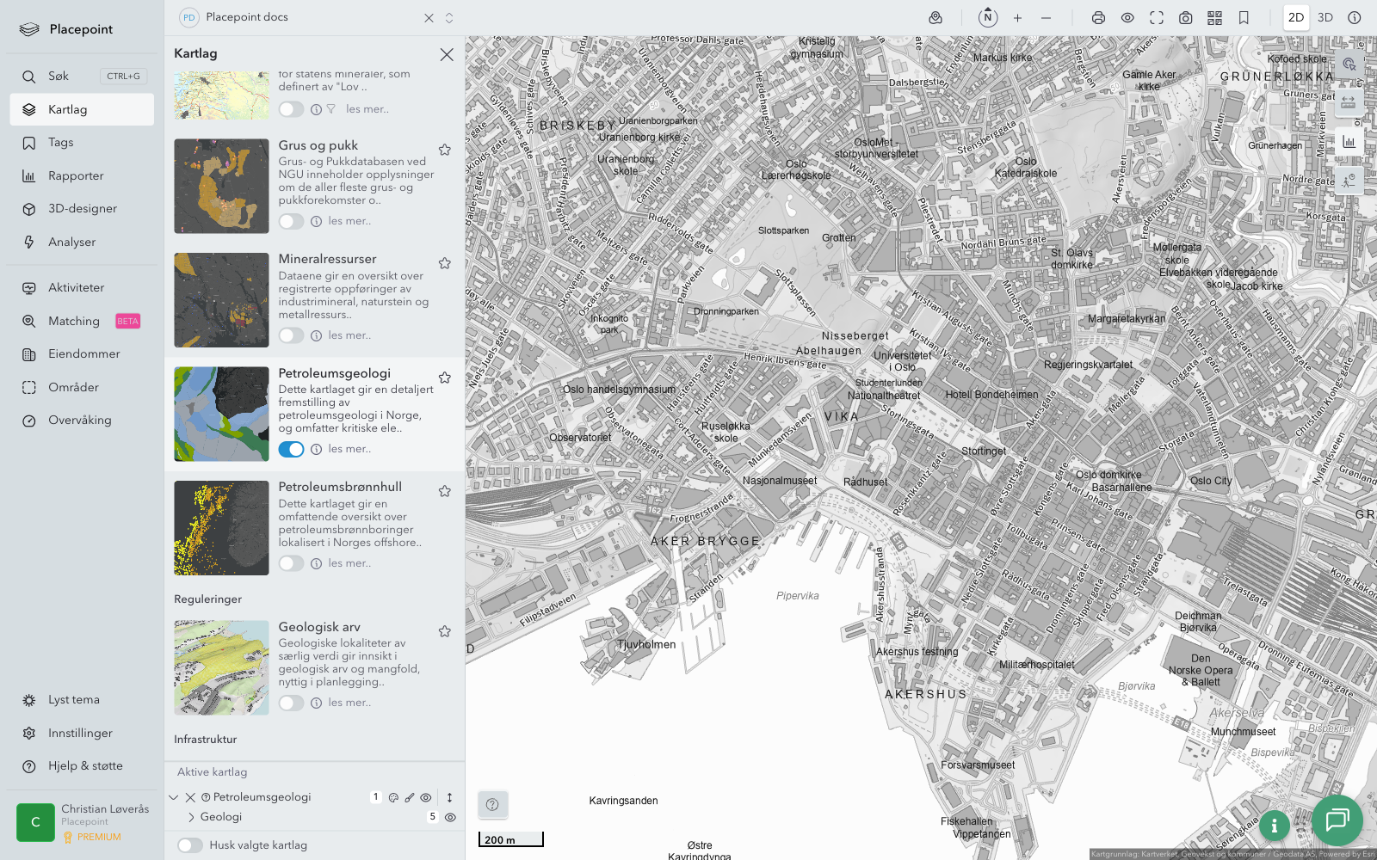The height and width of the screenshot is (860, 1377).
Task: Open the chat support bubble
Action: (1337, 820)
